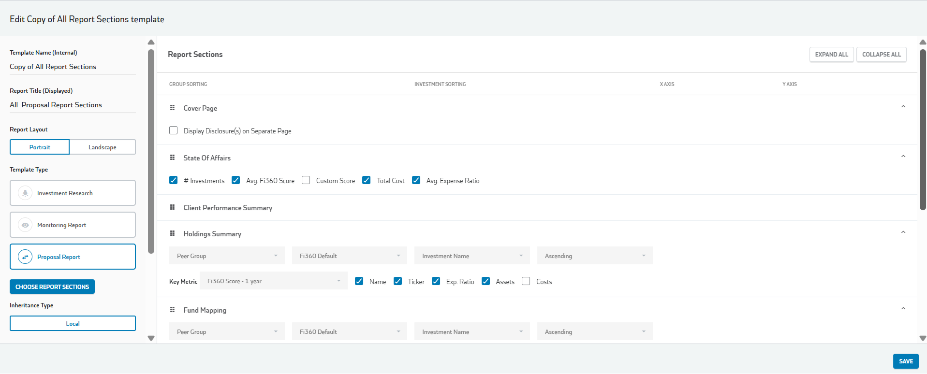Collapse the Fund Mapping section
This screenshot has height=374, width=927.
(903, 309)
